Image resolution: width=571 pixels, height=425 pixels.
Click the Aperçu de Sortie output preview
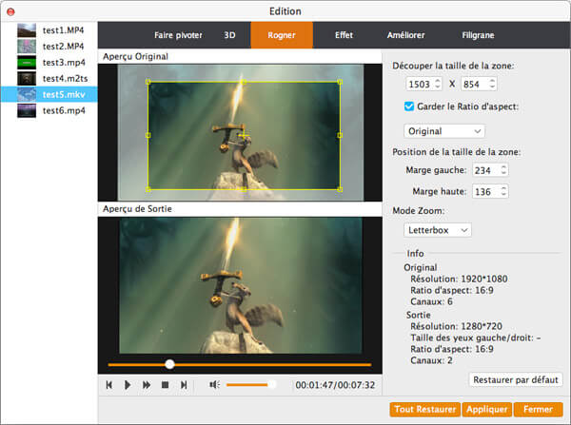click(241, 285)
